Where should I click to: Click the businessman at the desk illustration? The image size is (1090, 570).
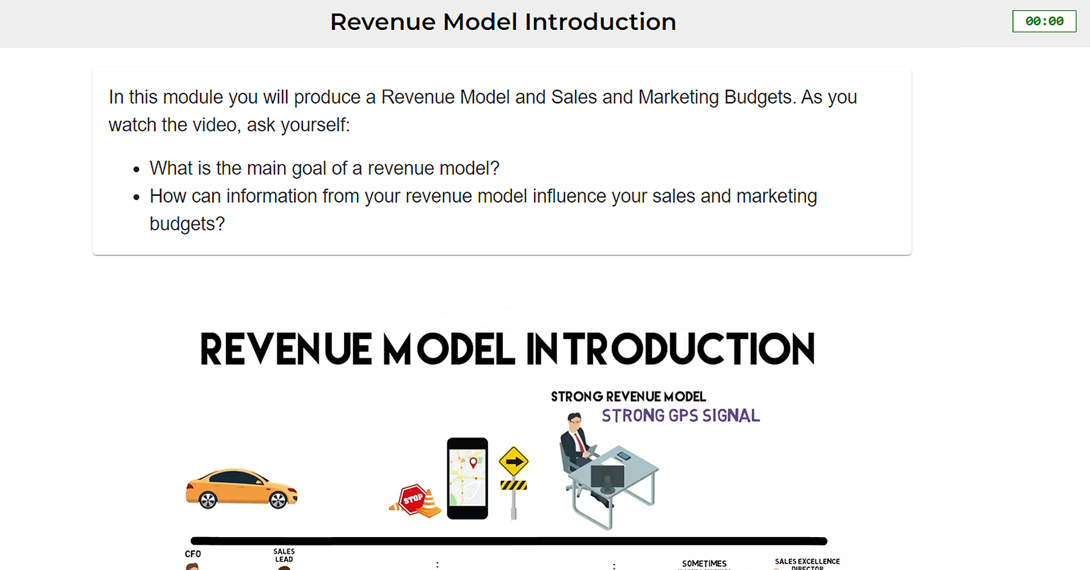[x=574, y=439]
